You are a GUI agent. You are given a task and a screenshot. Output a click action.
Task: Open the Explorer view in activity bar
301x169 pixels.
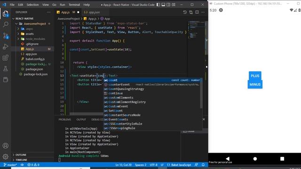coord(6,14)
